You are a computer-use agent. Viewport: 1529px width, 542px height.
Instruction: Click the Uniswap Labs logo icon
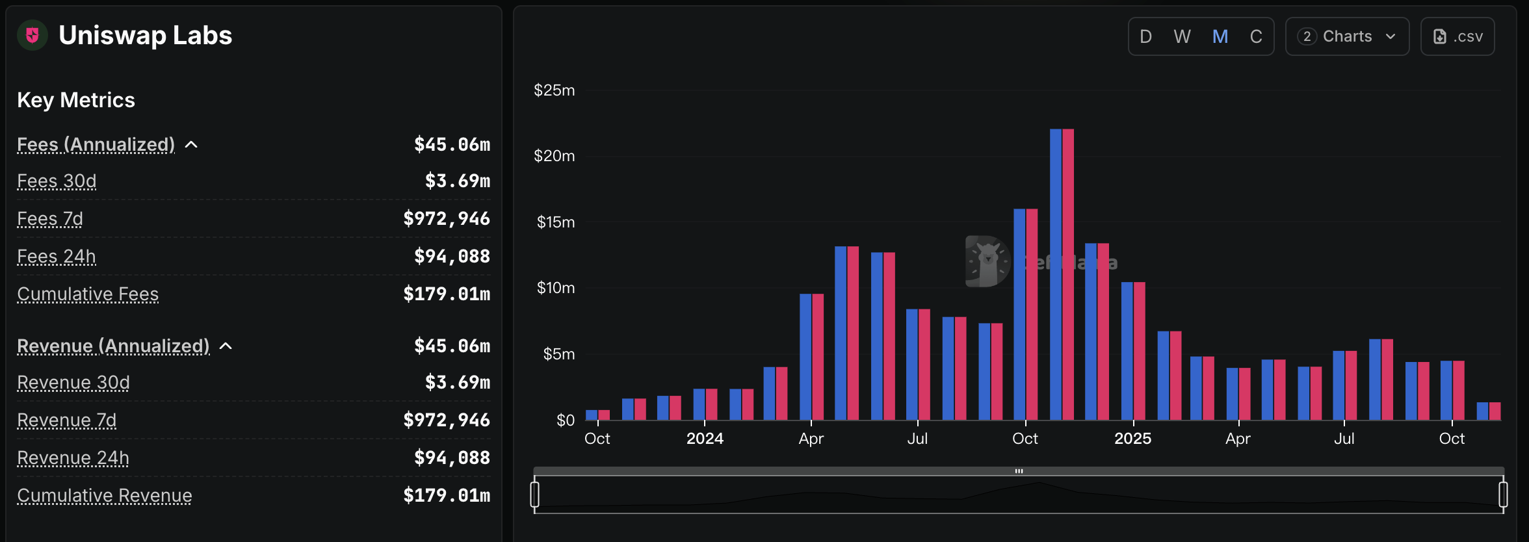[x=33, y=35]
